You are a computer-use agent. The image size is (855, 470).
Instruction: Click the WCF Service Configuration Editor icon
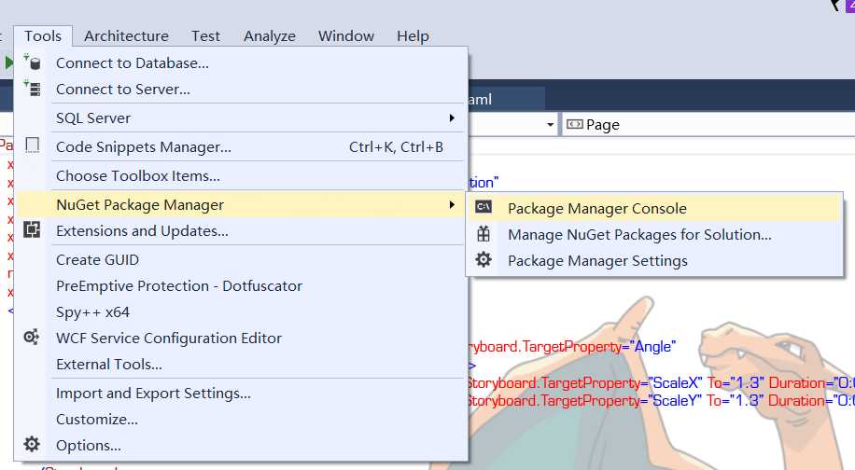point(32,338)
